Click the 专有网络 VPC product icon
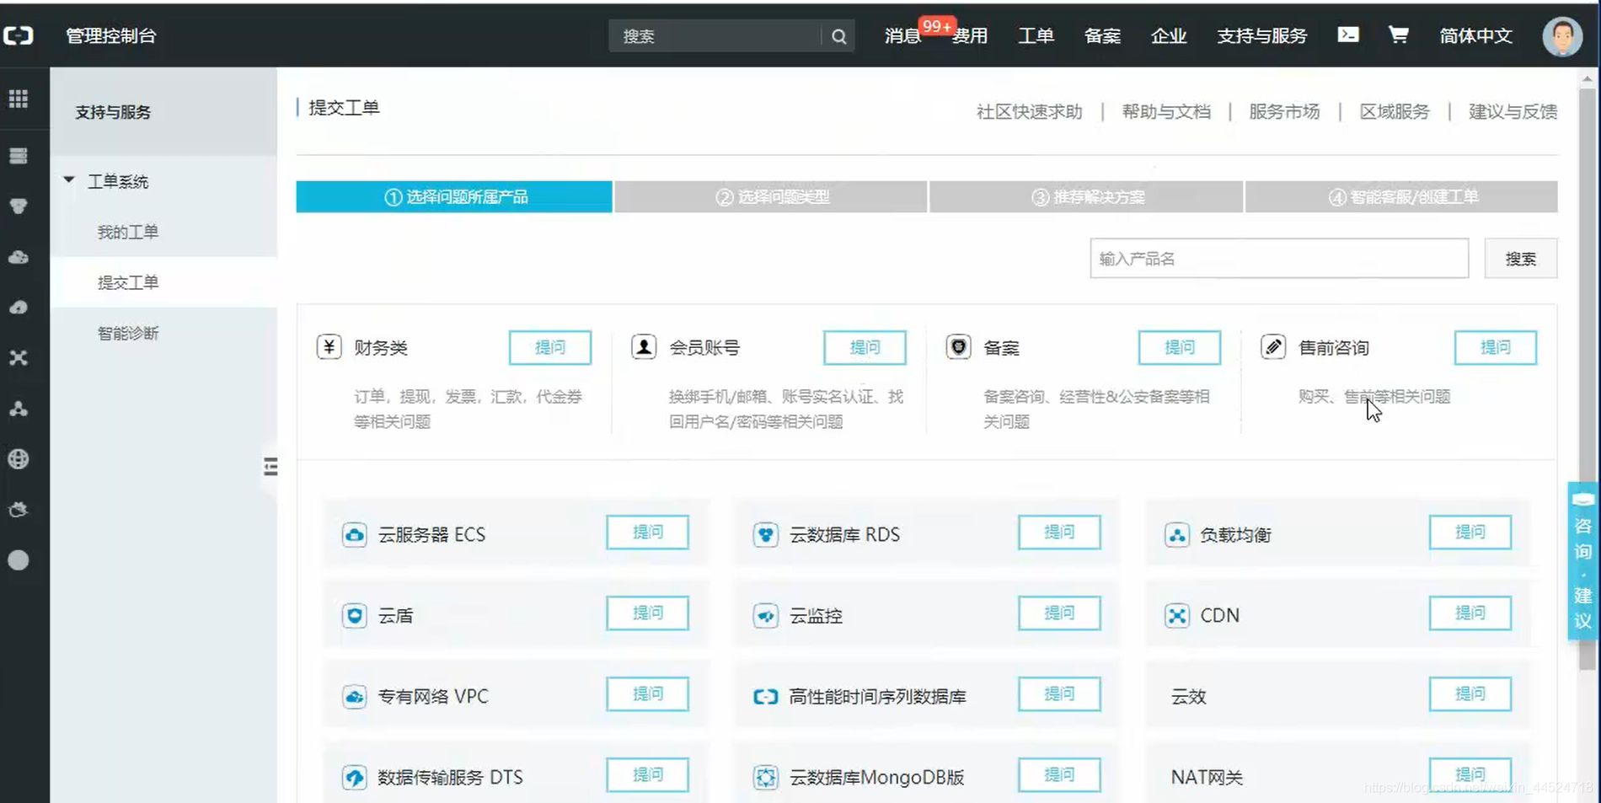This screenshot has height=803, width=1601. pyautogui.click(x=355, y=696)
